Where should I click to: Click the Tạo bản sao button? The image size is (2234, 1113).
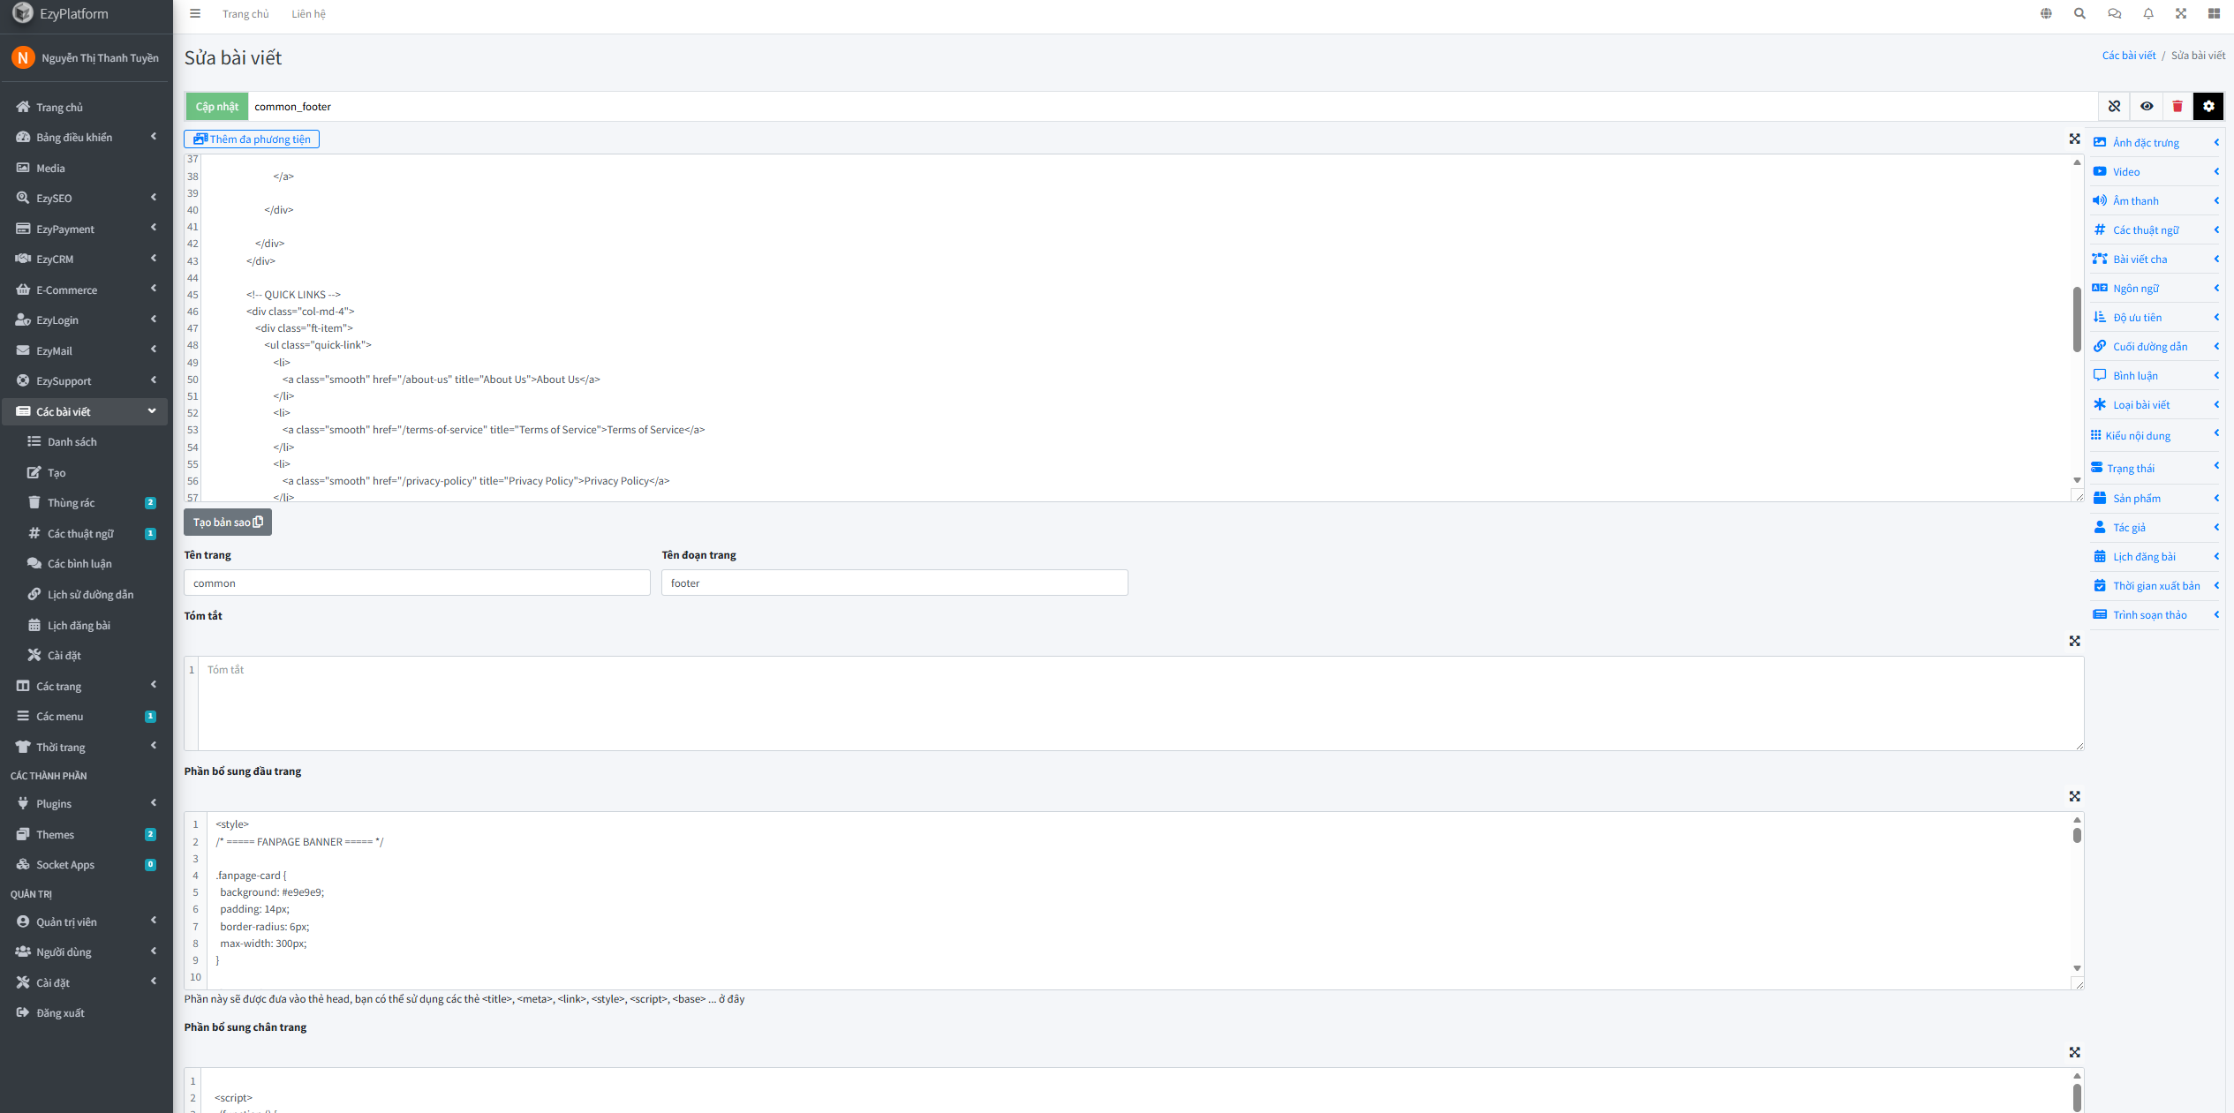pos(228,522)
